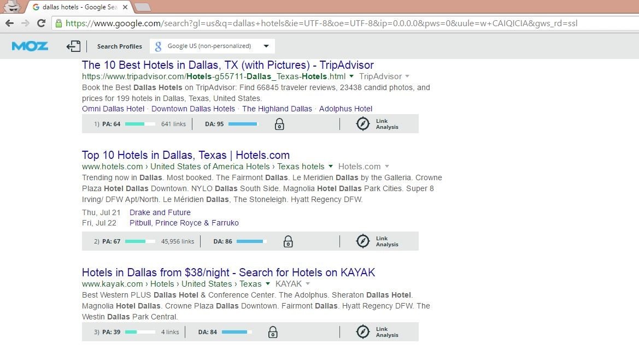This screenshot has height=350, width=639.
Task: Open 'Top 10 Hotels in Dallas, Texas' result
Action: click(186, 155)
